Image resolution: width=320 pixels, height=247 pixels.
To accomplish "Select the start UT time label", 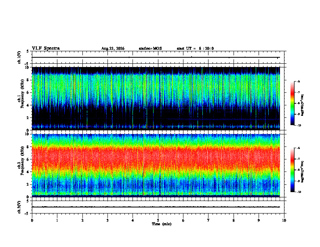I will coord(195,48).
